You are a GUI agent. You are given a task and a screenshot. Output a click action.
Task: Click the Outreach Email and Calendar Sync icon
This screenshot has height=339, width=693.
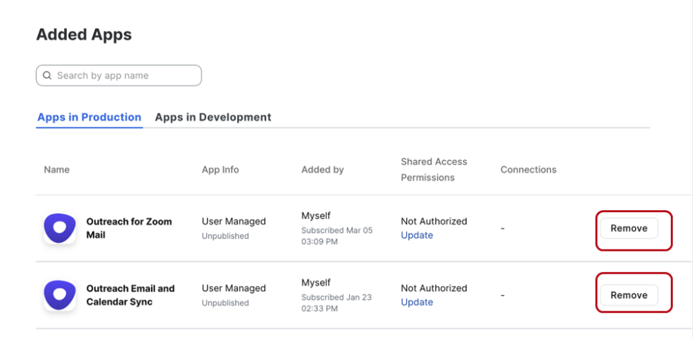click(60, 296)
